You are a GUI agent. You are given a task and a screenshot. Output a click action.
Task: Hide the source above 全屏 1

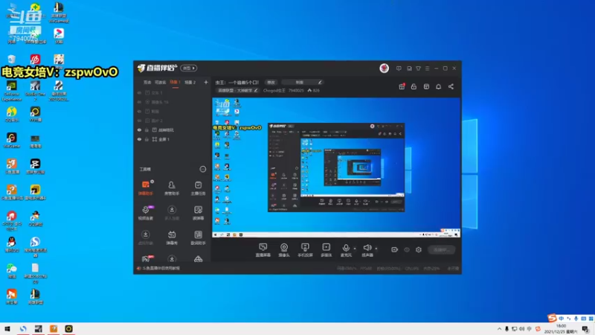pyautogui.click(x=139, y=130)
